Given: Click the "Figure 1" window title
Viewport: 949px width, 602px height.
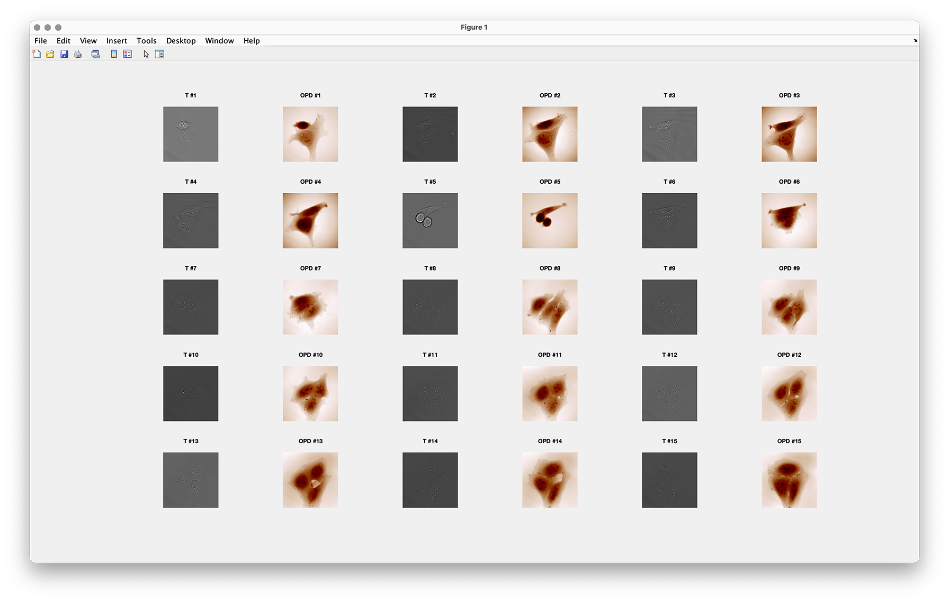Looking at the screenshot, I should (x=474, y=27).
